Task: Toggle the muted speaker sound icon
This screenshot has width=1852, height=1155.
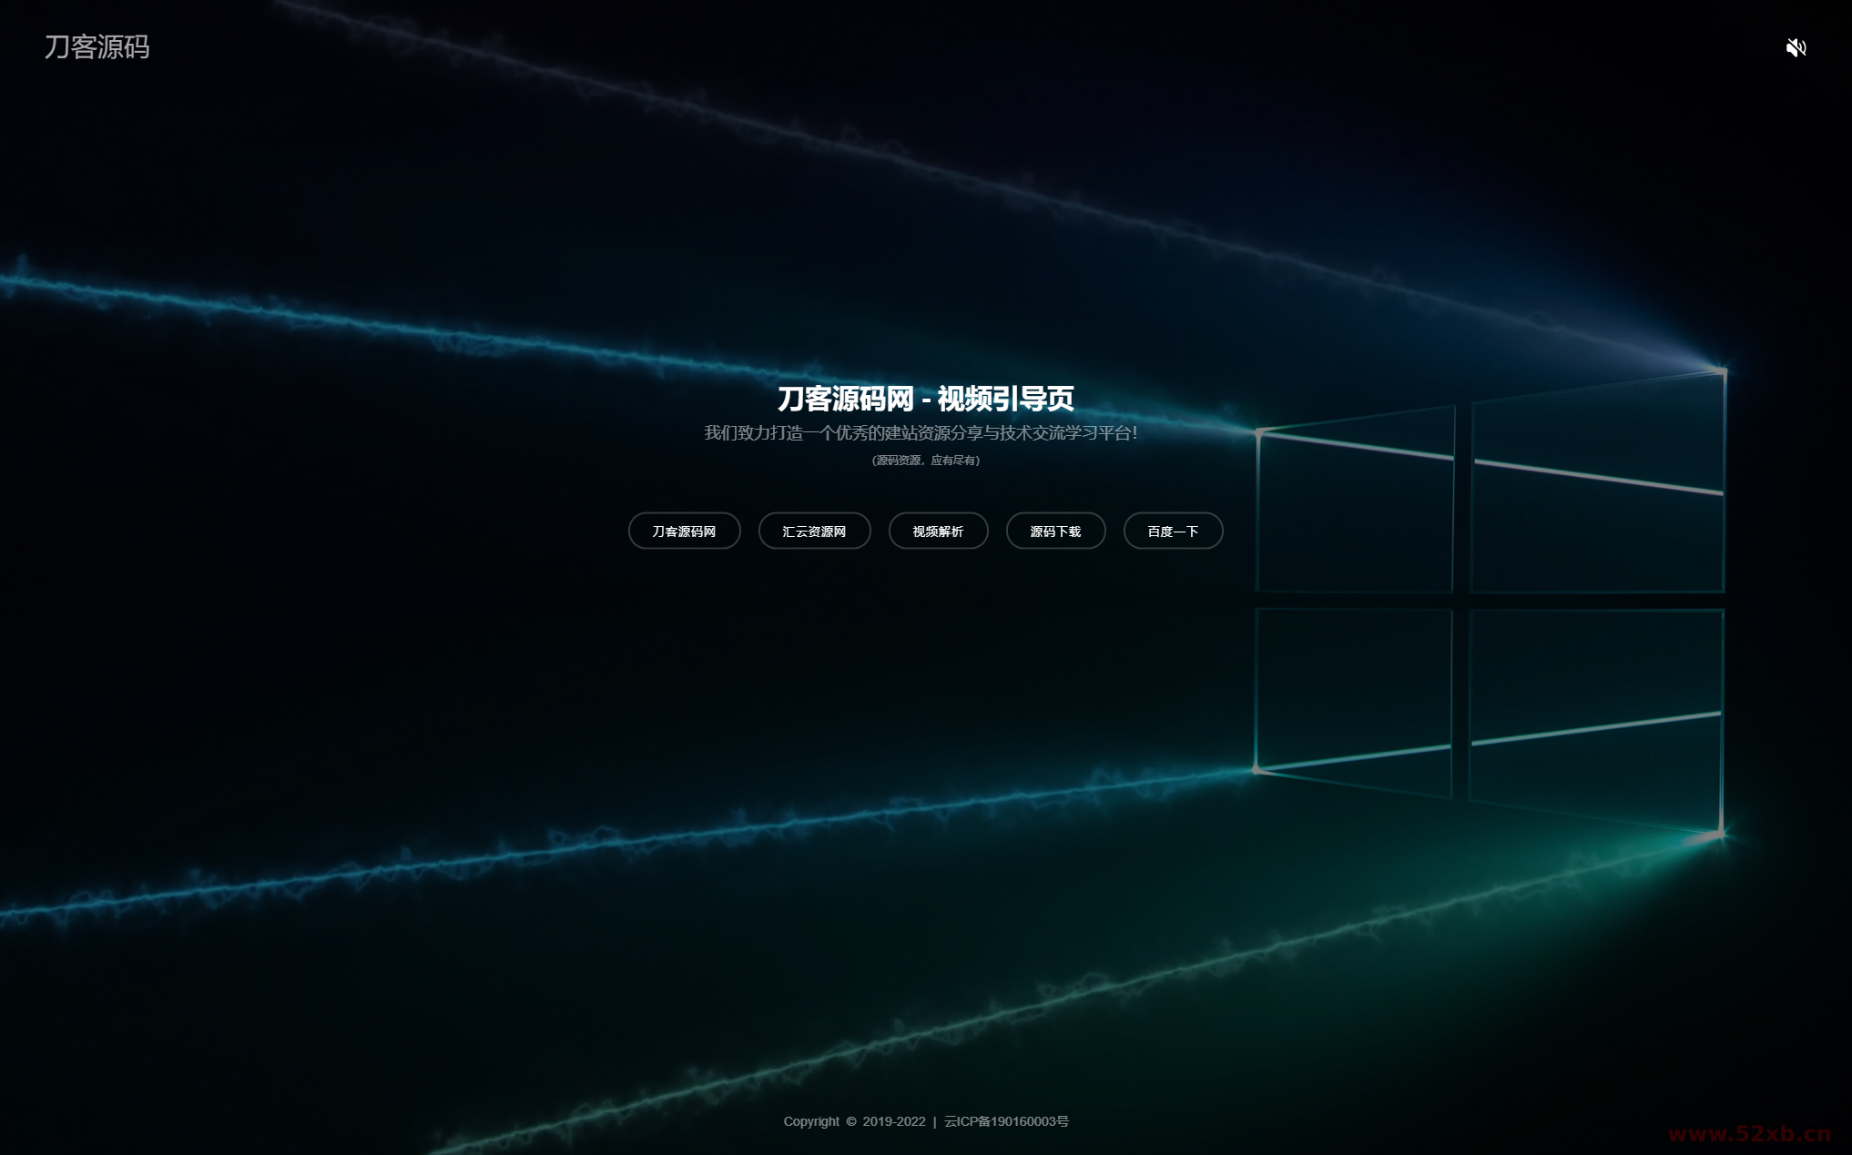Action: [x=1796, y=47]
